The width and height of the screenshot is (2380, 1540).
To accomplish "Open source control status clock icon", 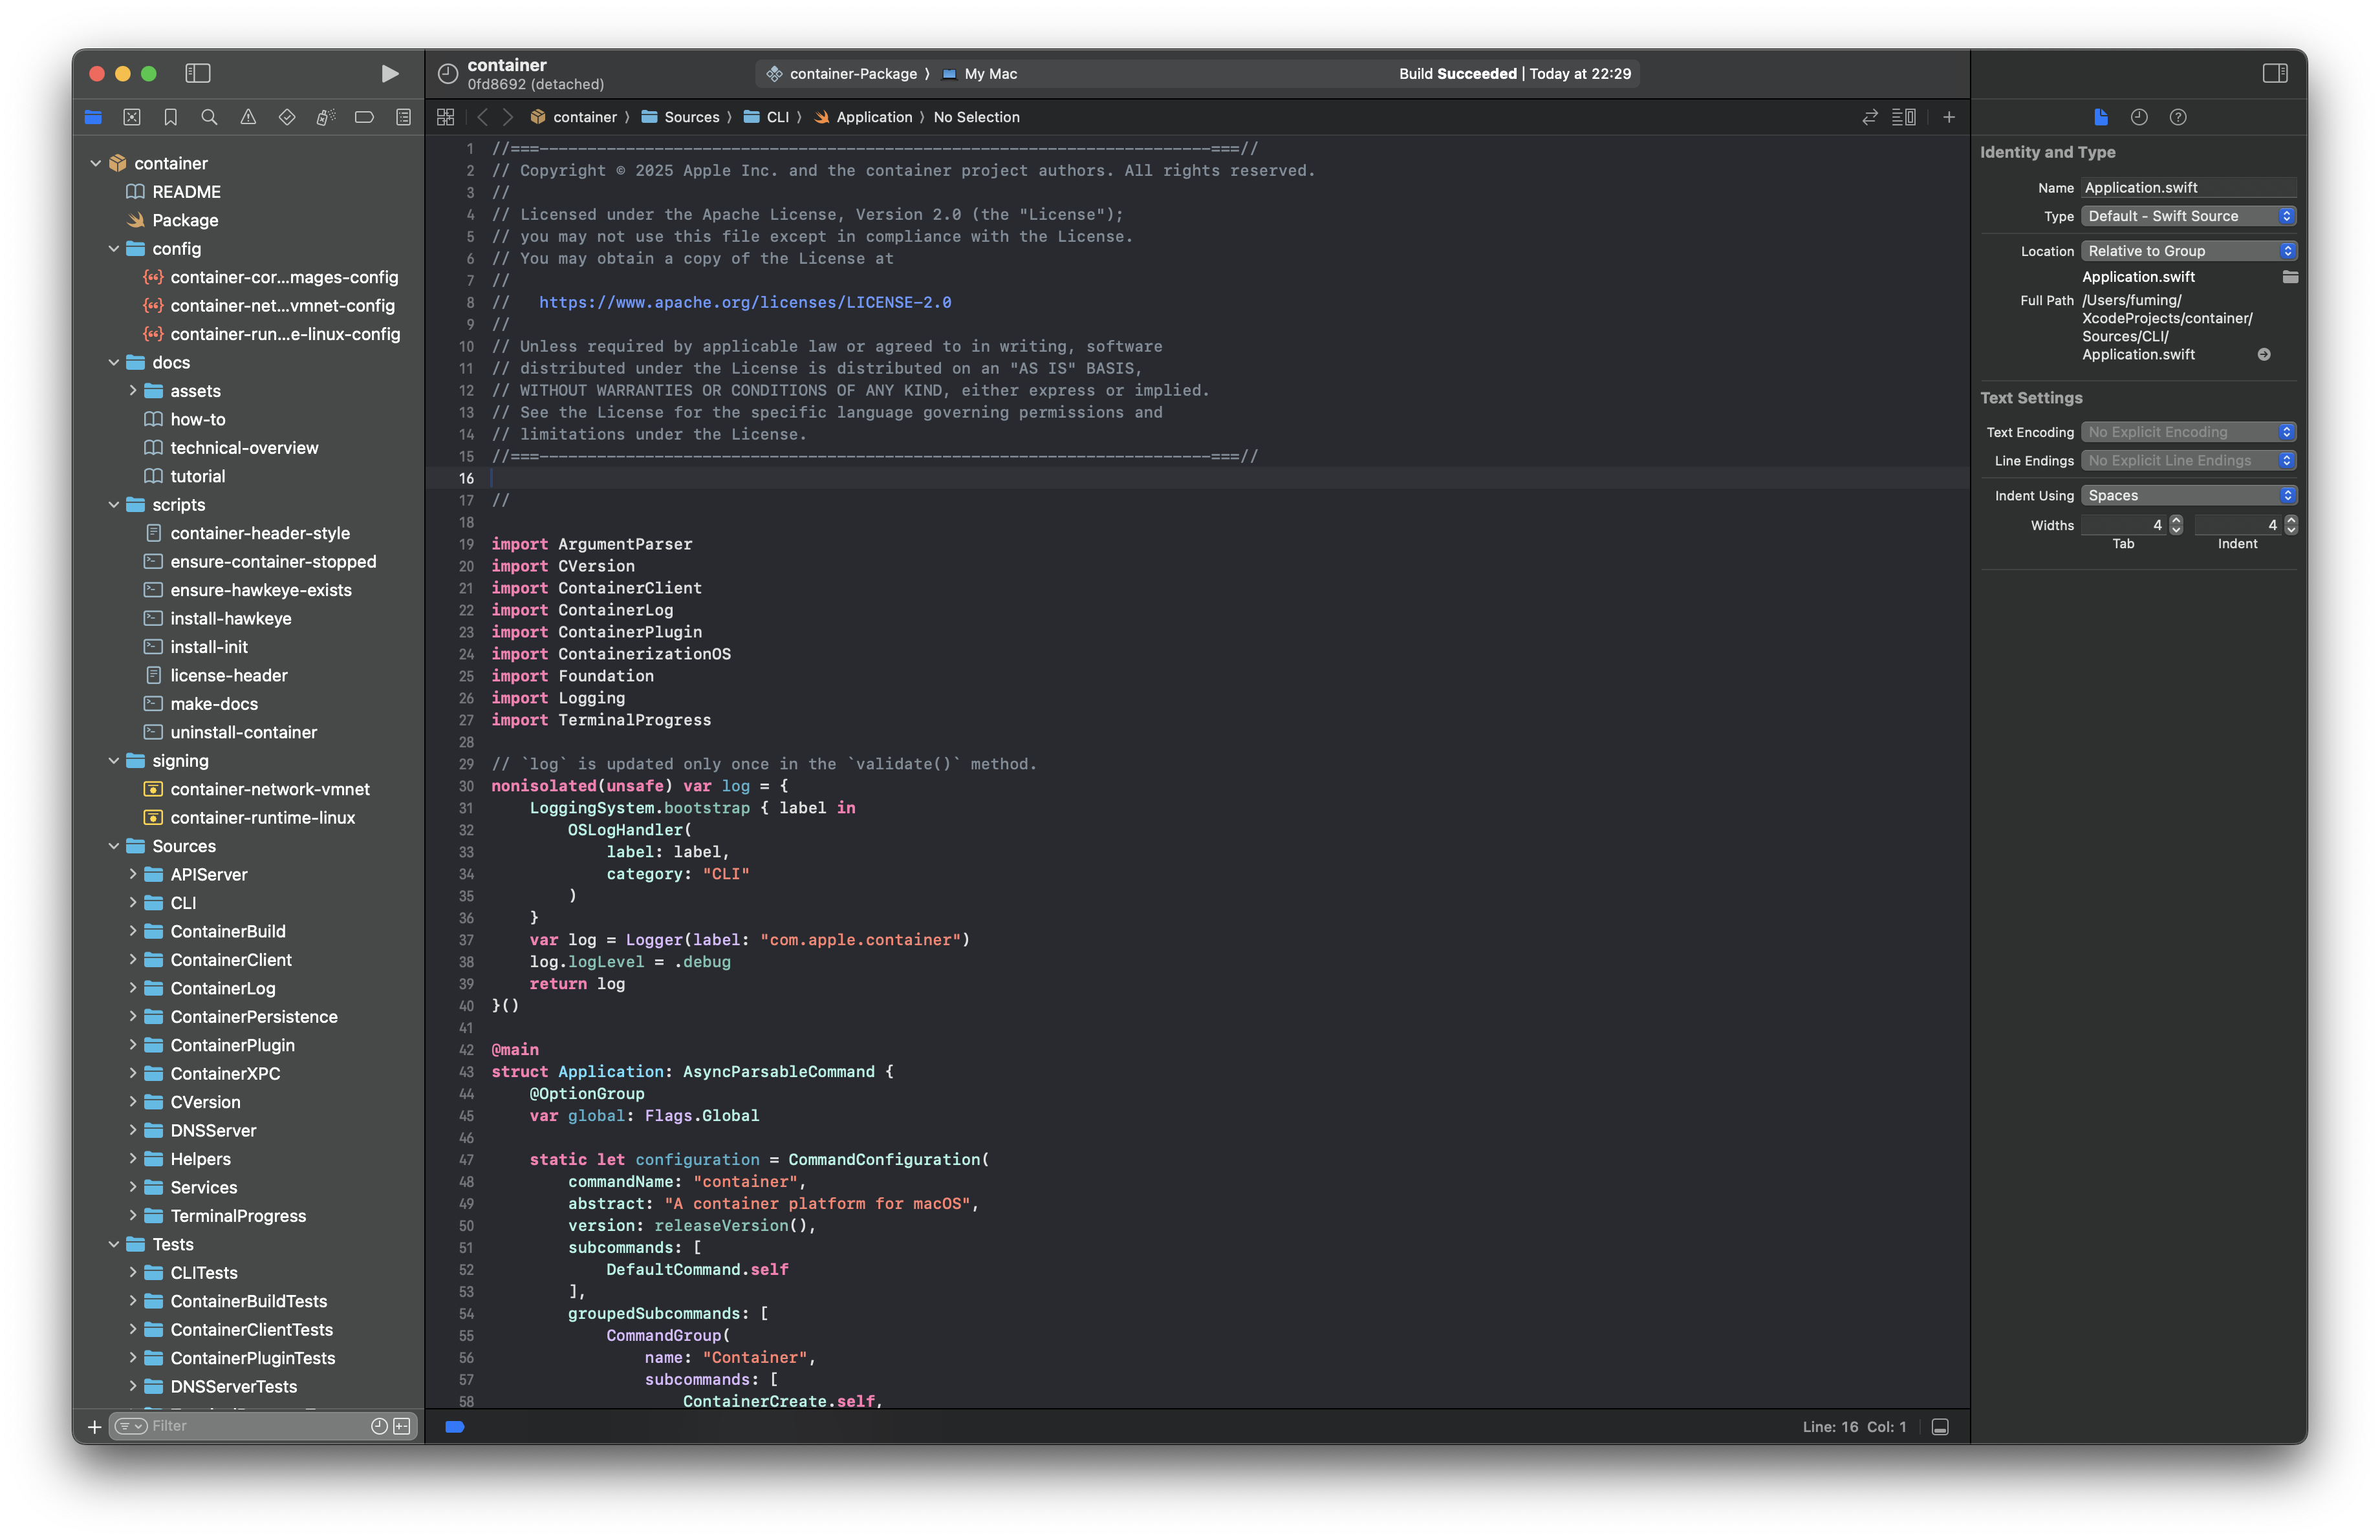I will point(448,73).
